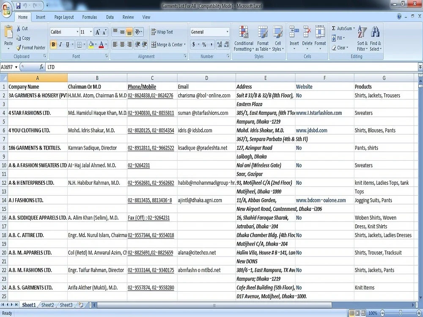Viewport: 423px width, 317px height.
Task: Center the text horizontally
Action: (x=122, y=44)
